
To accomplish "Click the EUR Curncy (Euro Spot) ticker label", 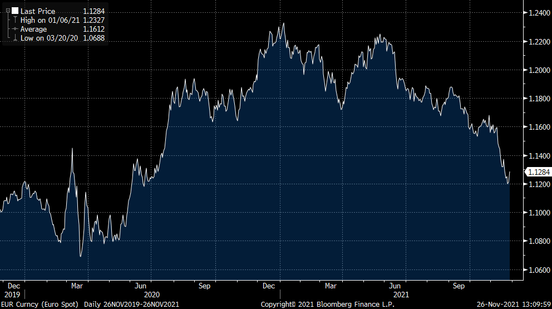I will tap(40, 305).
